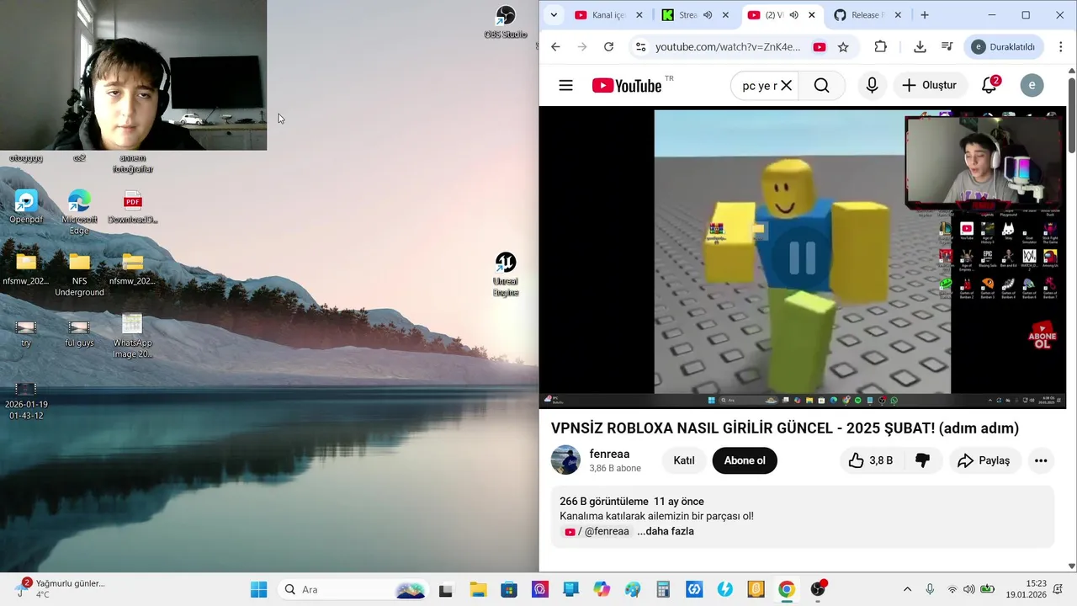Switch to OBS Studio on the taskbar
The image size is (1077, 606).
(x=818, y=589)
